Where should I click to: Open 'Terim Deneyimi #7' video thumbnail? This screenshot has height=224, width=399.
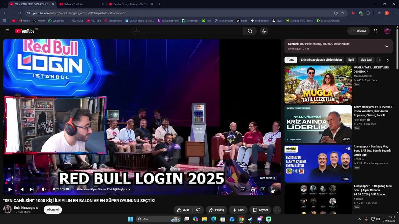(318, 124)
